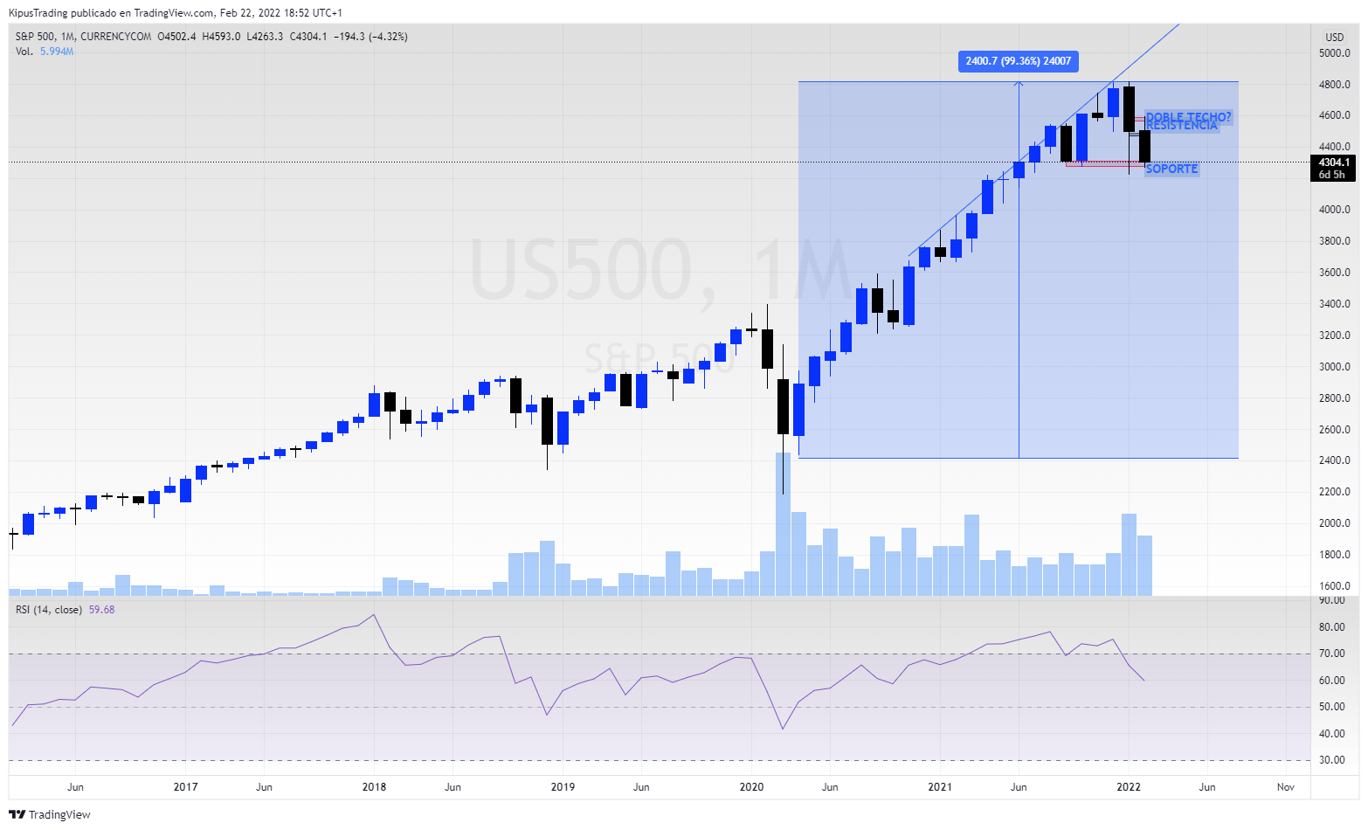Click the 30.00 RSI axis label
Image resolution: width=1368 pixels, height=830 pixels.
[1332, 760]
